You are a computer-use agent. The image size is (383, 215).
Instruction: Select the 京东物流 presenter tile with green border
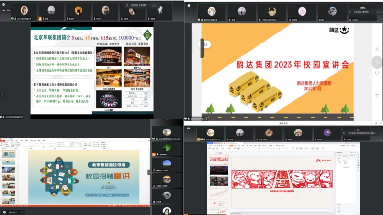(210, 134)
